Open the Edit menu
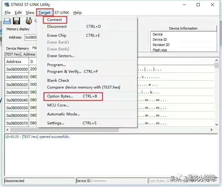Viewport: 222px width, 187px height. point(18,13)
